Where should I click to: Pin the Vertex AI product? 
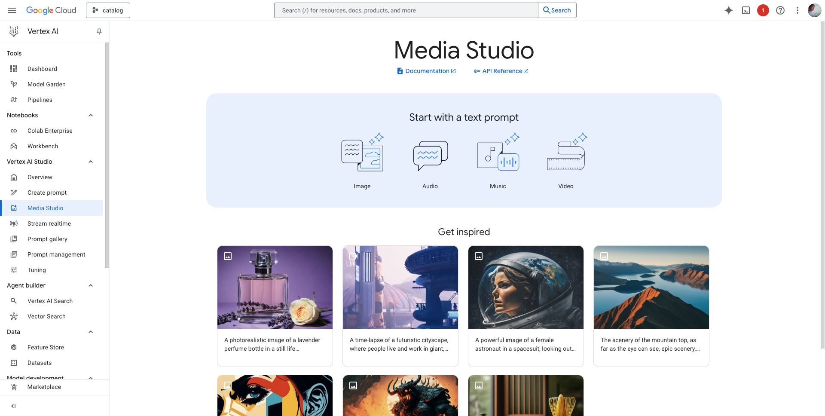(x=99, y=31)
